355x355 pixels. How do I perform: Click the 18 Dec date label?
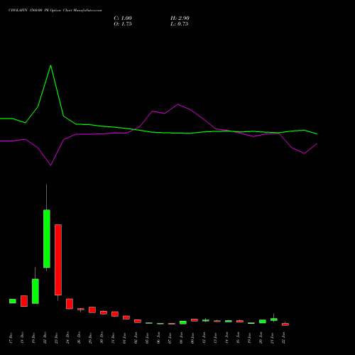click(x=22, y=338)
